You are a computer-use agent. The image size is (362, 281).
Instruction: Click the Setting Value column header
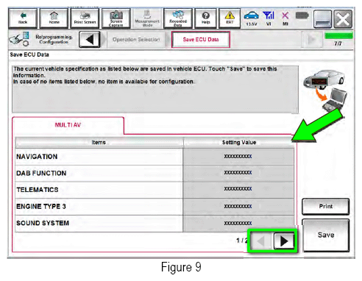click(x=239, y=142)
